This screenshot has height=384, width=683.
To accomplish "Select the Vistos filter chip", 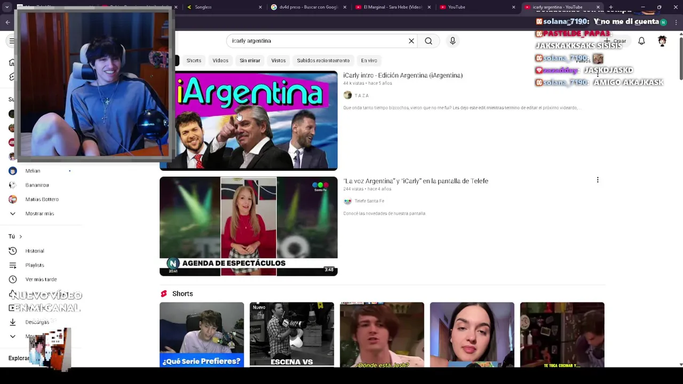I will coord(279,60).
